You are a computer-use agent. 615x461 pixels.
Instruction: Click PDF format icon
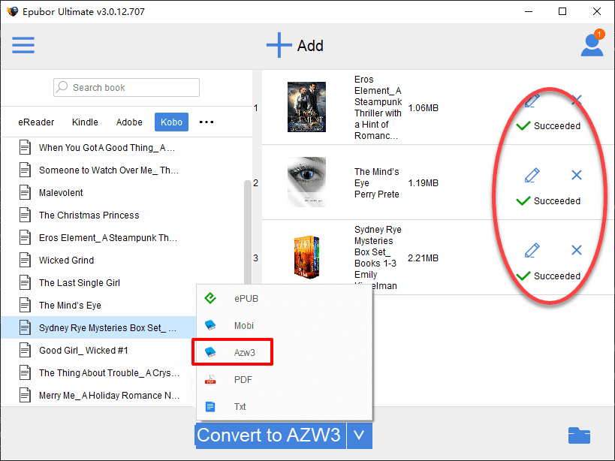(210, 379)
